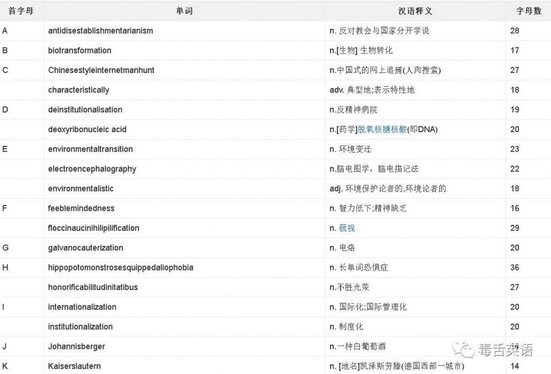
Task: Select the term deoxyribonucleic acid
Action: [87, 129]
